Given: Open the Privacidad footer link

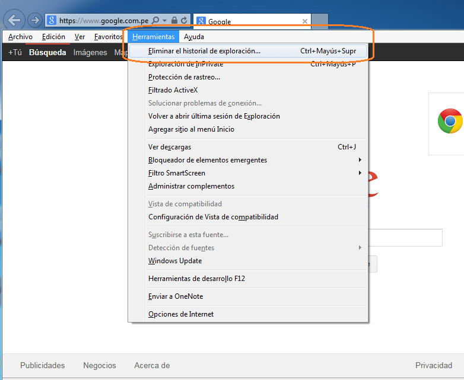Looking at the screenshot, I should tap(434, 365).
